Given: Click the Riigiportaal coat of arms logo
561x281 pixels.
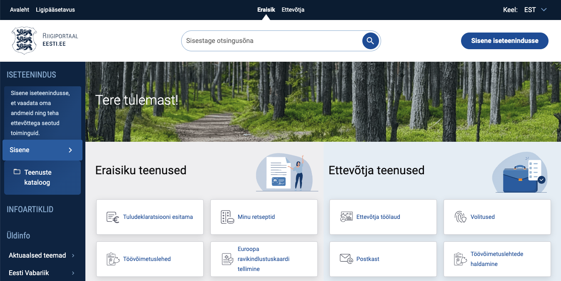Looking at the screenshot, I should pos(24,41).
